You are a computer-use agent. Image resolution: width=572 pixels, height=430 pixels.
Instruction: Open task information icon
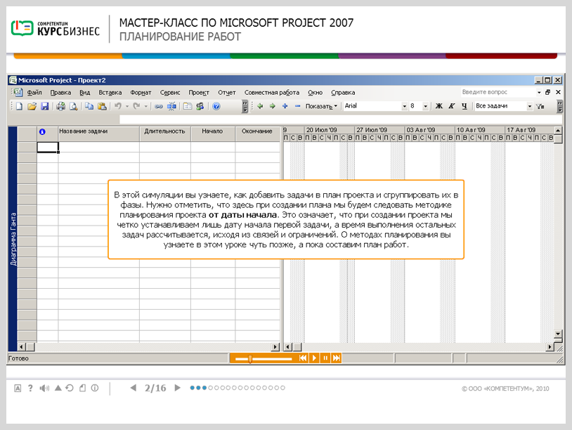[187, 106]
